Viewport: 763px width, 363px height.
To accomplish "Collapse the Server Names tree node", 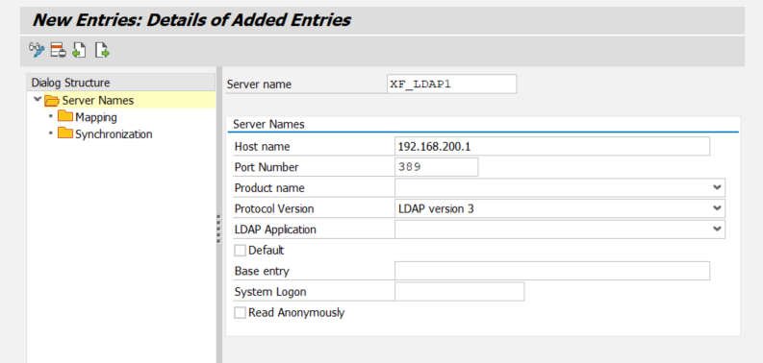I will click(37, 100).
